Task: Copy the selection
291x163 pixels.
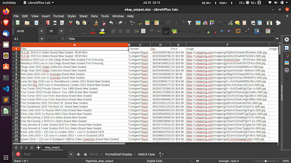Action: tap(77, 23)
